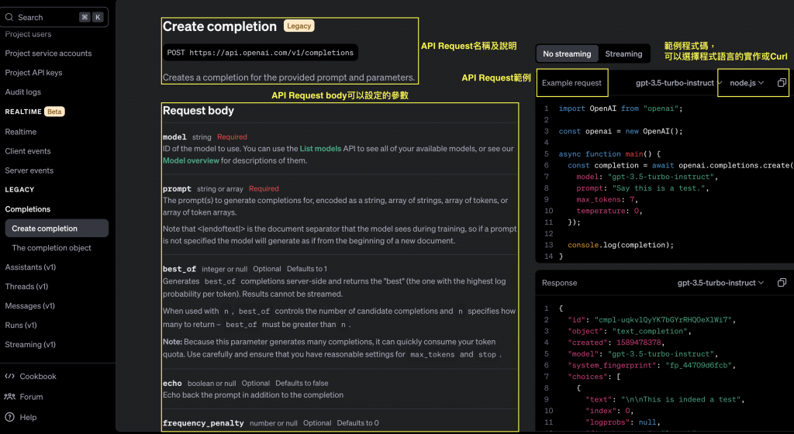Open the example request model dropdown
Screen dimensions: 794x434
[678, 83]
